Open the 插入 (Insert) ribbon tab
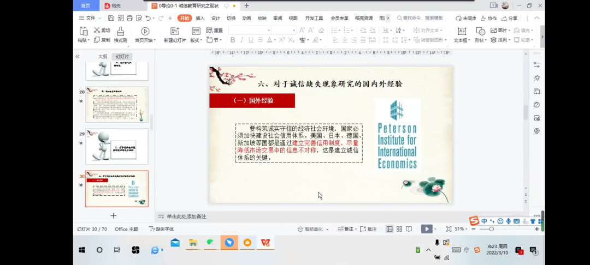This screenshot has height=265, width=590. 200,18
